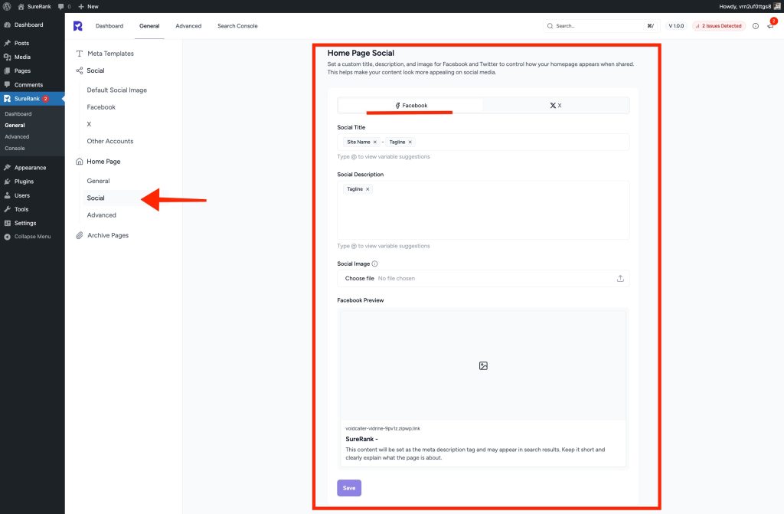The height and width of the screenshot is (514, 784).
Task: Open SureRank Advanced submenu item
Action: point(17,136)
